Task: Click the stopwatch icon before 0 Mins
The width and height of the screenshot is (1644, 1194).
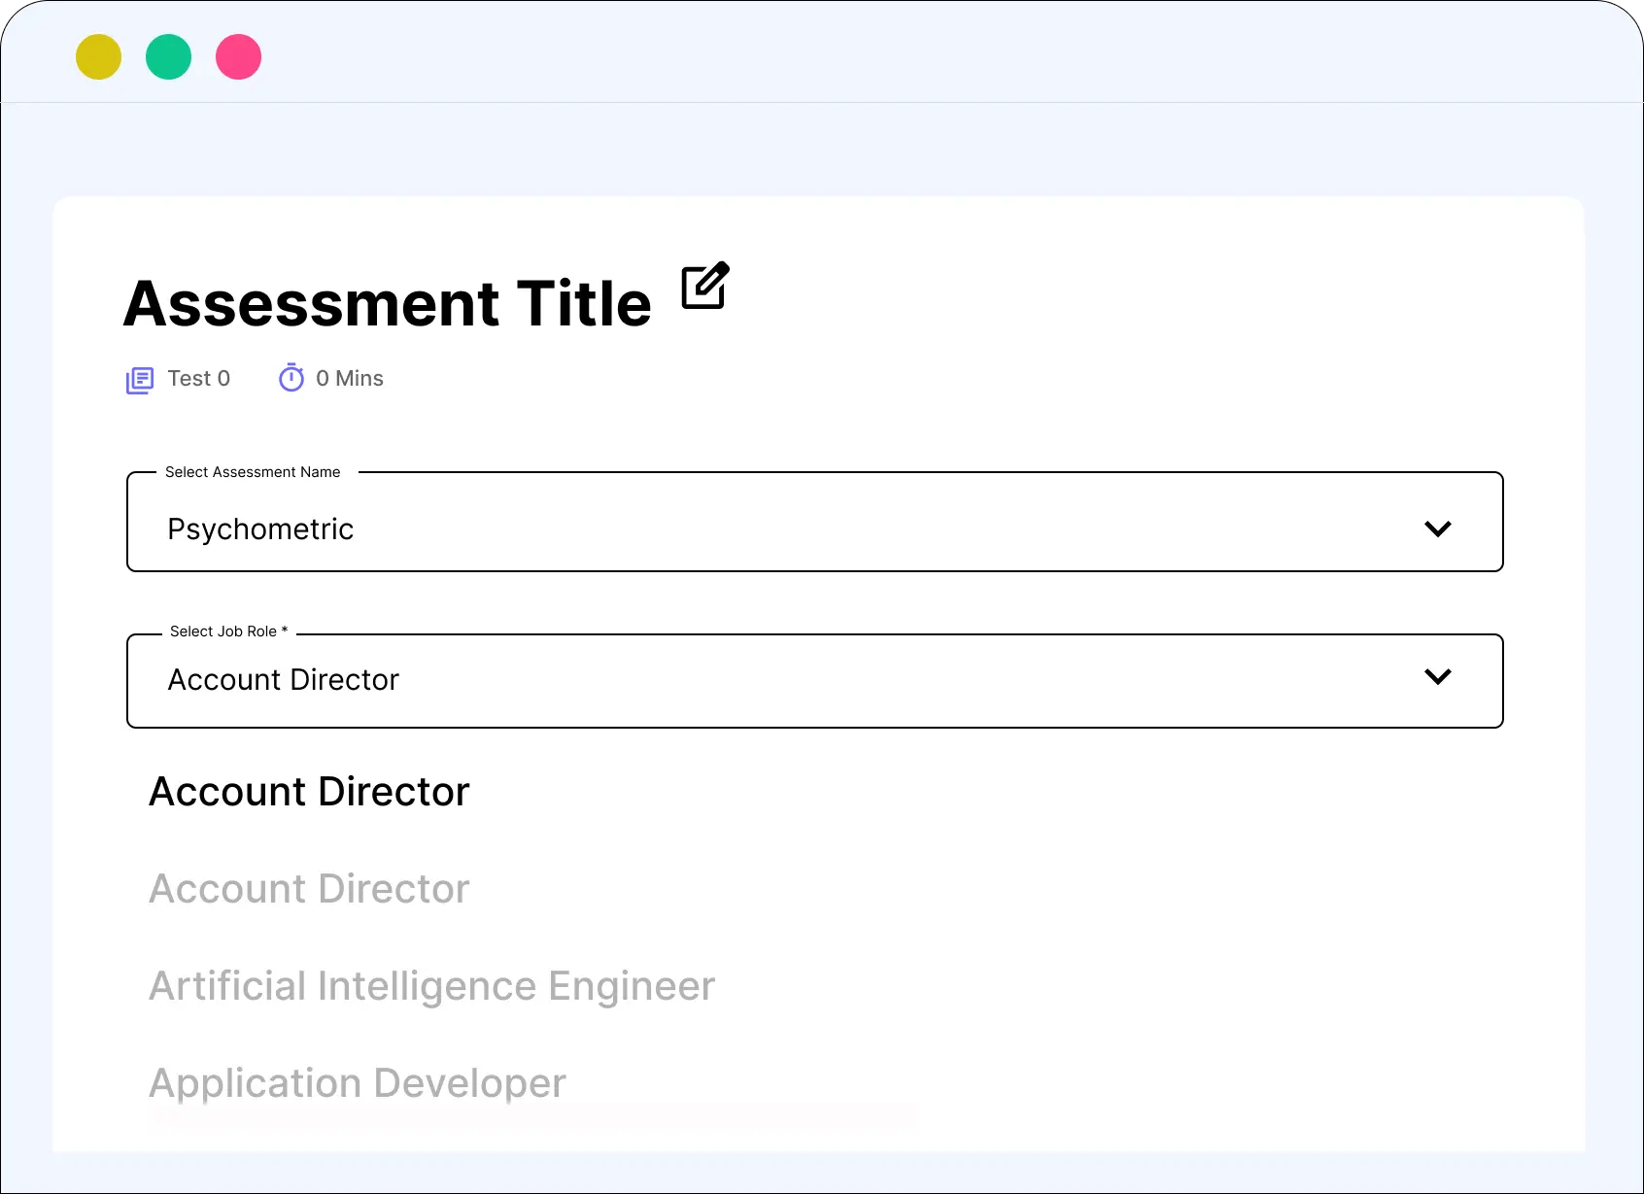Action: [x=291, y=378]
